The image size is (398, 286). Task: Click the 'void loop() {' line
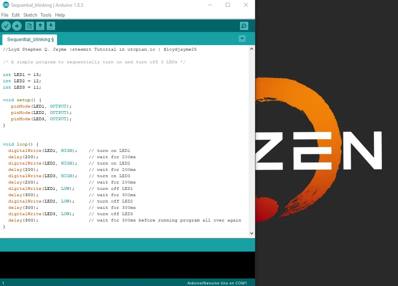click(x=21, y=144)
